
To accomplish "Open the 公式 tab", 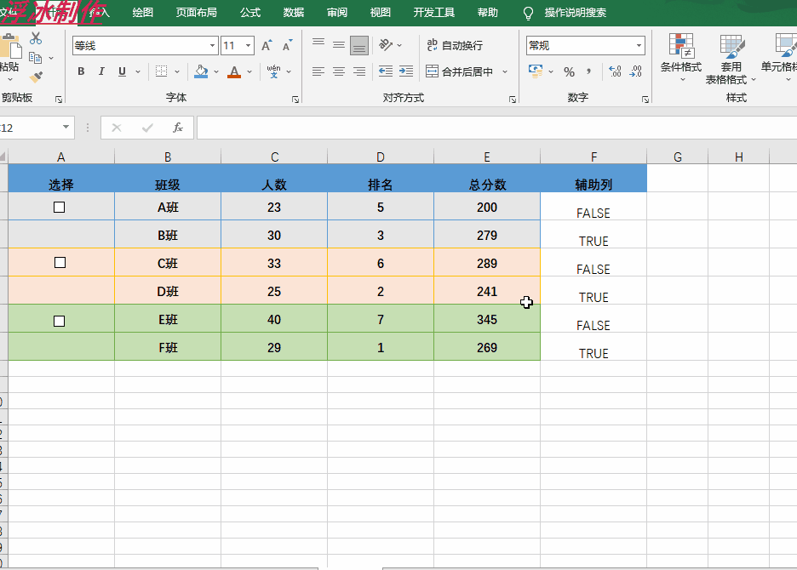I will tap(250, 12).
